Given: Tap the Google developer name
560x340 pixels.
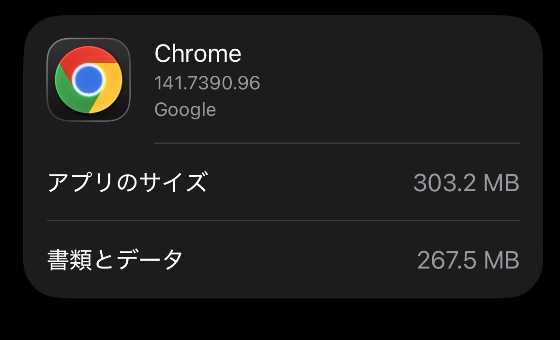Looking at the screenshot, I should pyautogui.click(x=185, y=110).
